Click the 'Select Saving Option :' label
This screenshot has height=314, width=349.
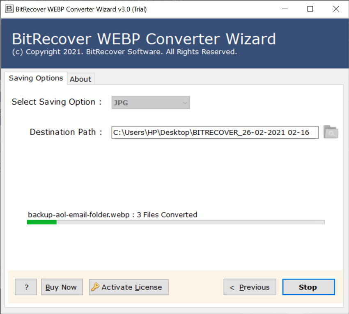(x=57, y=102)
